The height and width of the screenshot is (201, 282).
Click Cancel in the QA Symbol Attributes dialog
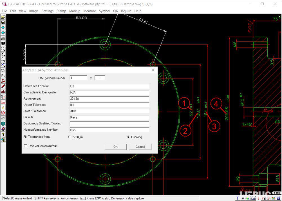click(140, 147)
